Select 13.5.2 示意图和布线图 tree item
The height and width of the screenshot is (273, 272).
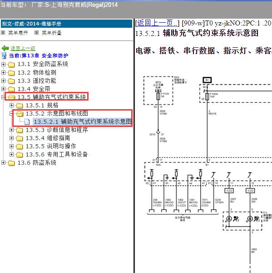point(57,113)
